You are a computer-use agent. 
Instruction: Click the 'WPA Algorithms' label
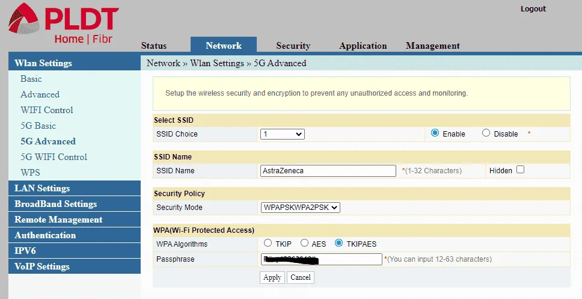point(182,244)
